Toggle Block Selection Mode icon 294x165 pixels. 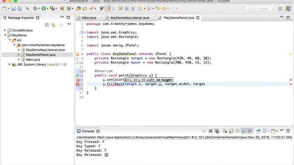click(x=127, y=8)
